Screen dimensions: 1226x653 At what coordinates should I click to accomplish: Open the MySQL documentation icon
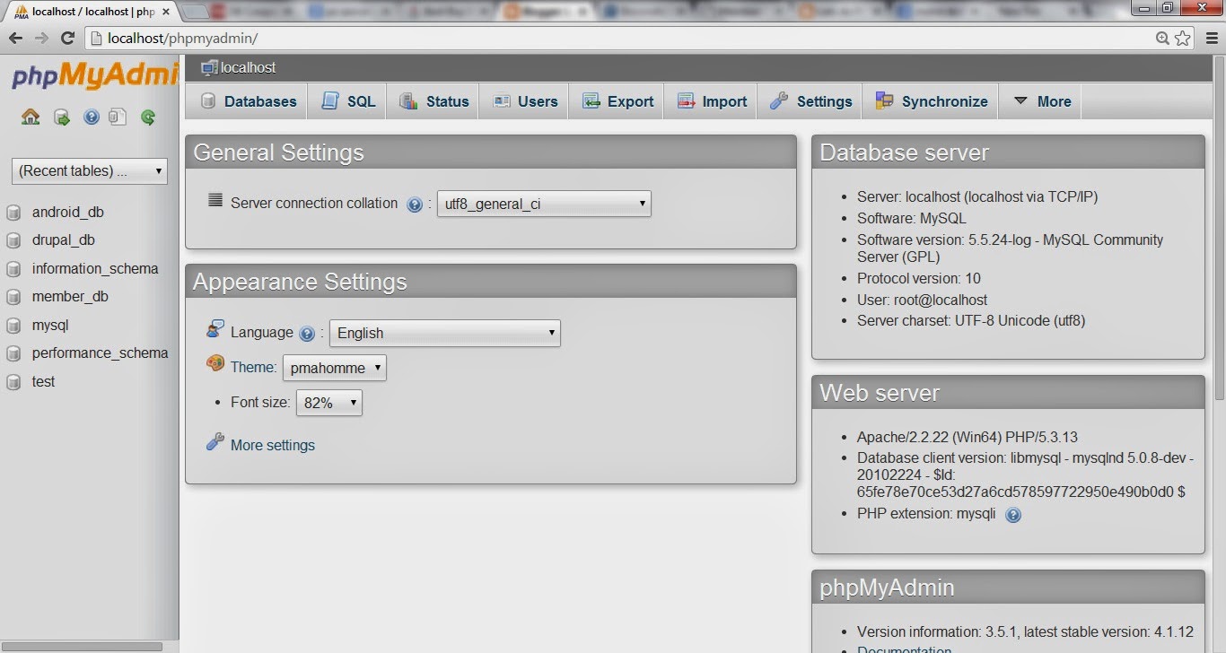point(118,117)
